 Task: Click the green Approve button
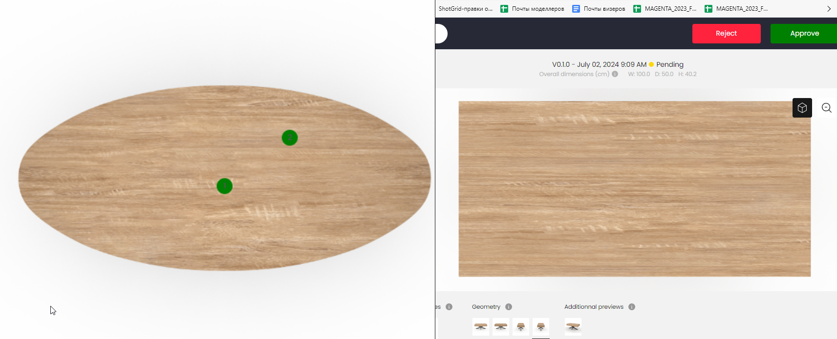[x=804, y=34]
